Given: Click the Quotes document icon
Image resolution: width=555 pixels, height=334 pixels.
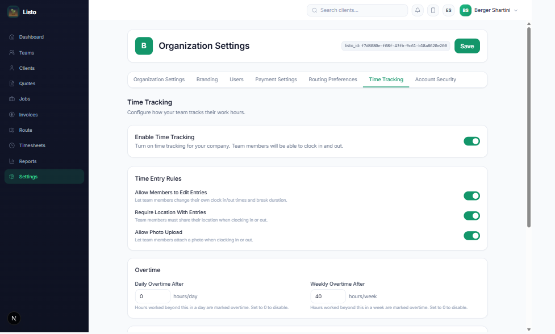Looking at the screenshot, I should point(12,83).
